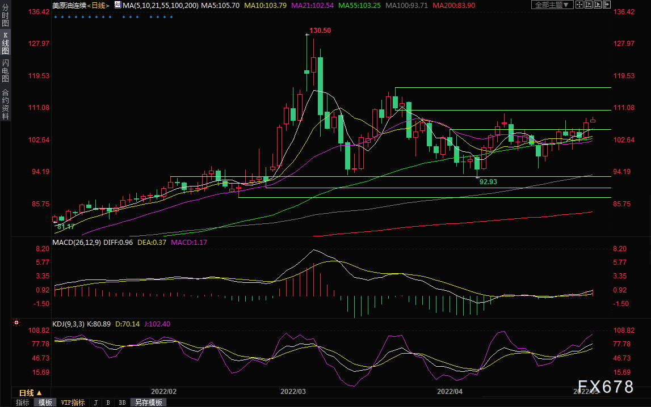
Task: Click the 美原油连续 contract name
Action: (x=69, y=6)
